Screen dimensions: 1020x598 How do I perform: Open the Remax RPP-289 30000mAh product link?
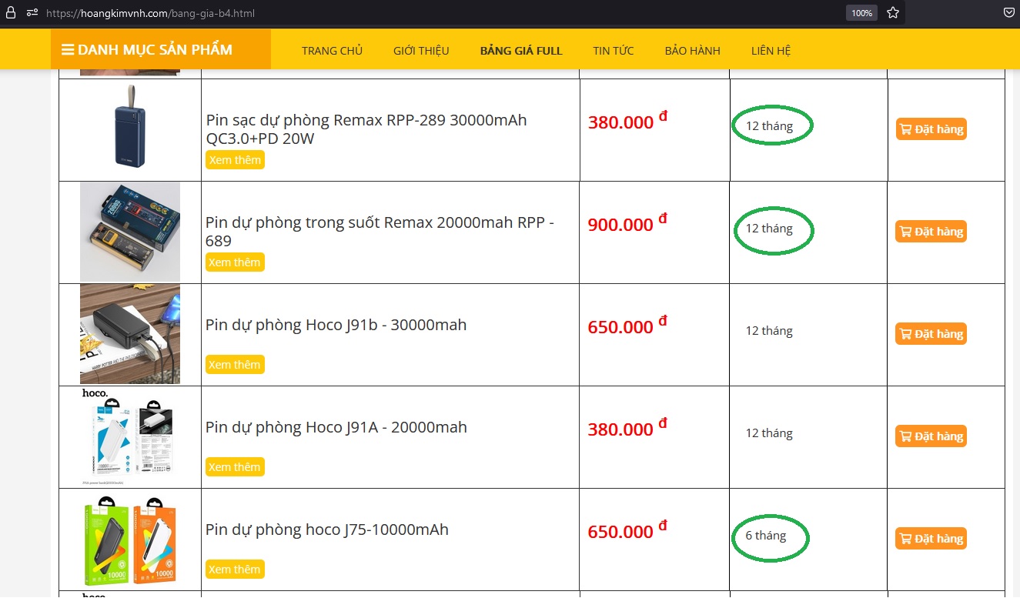click(x=366, y=129)
